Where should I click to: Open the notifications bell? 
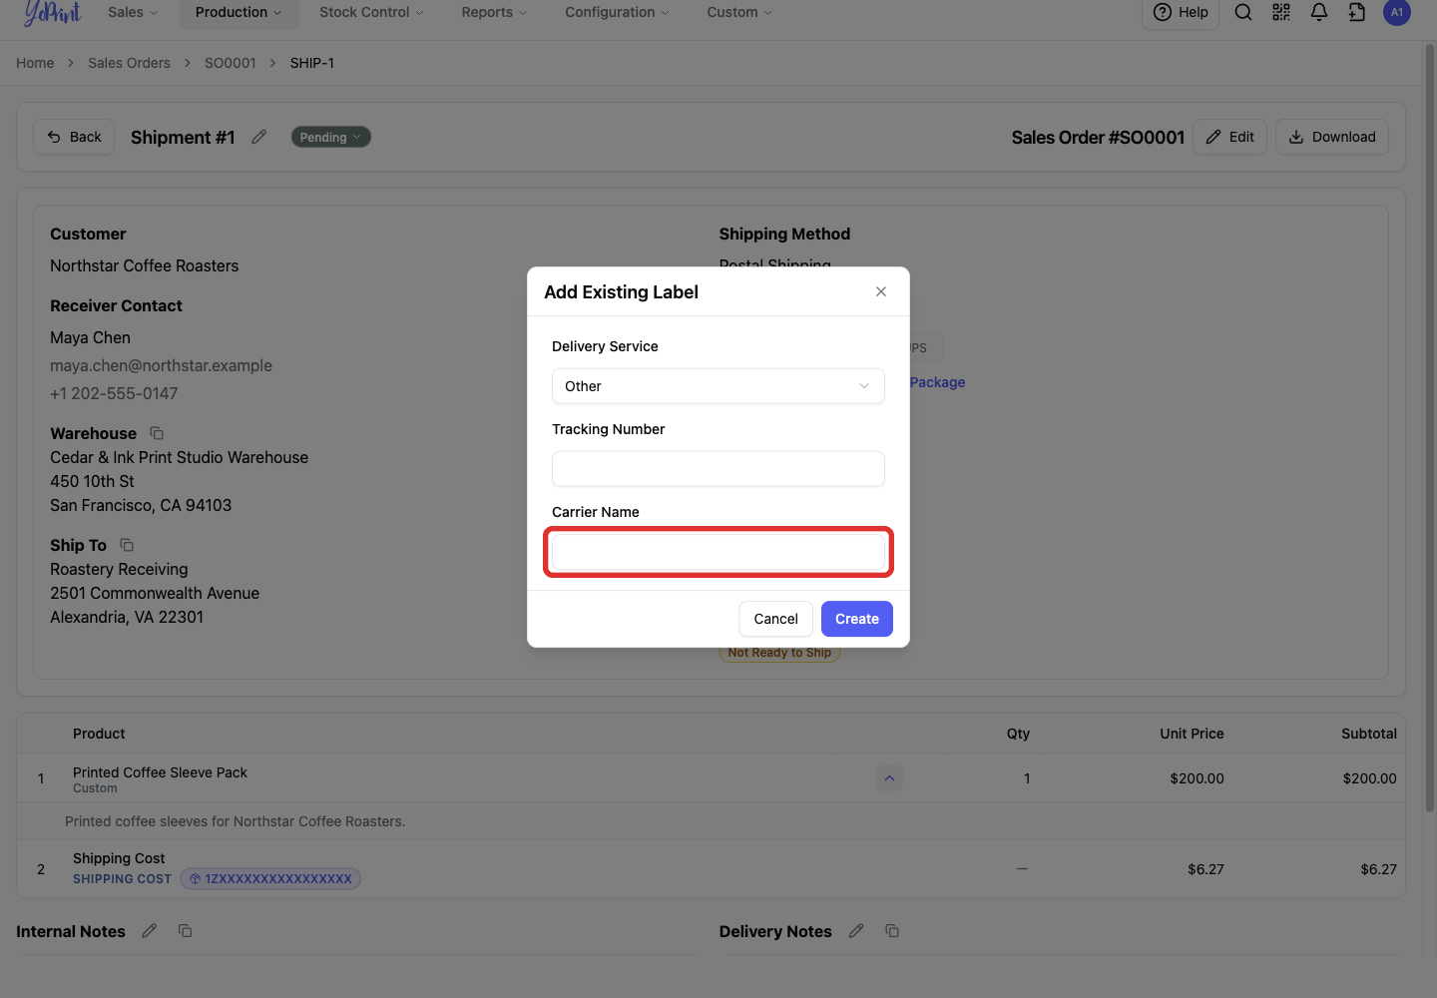click(1319, 12)
